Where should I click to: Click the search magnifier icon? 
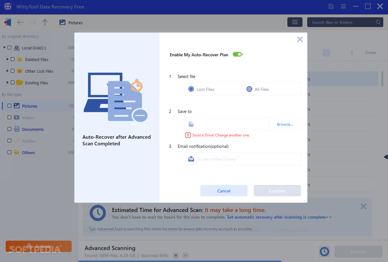tap(378, 22)
